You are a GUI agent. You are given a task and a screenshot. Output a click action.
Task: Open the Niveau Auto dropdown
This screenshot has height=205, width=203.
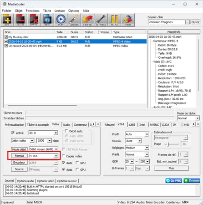point(133,141)
